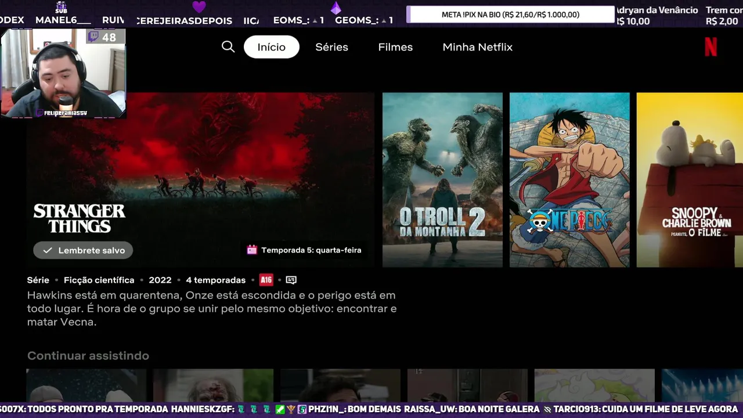Click the purple heart icon in top ticker
This screenshot has height=418, width=743.
pos(199,7)
